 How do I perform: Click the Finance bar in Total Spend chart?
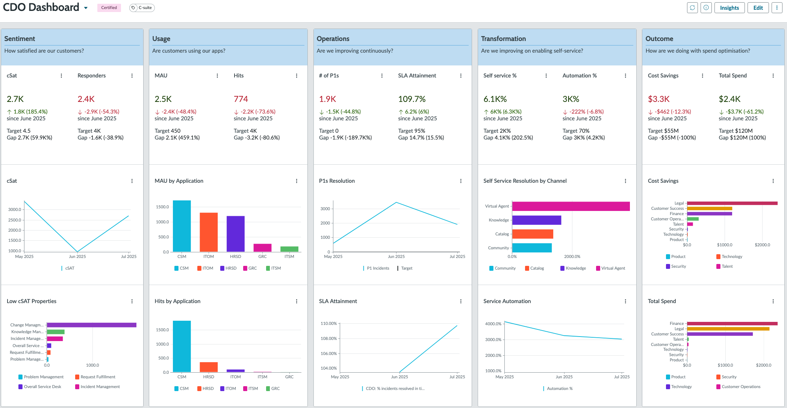tap(732, 323)
